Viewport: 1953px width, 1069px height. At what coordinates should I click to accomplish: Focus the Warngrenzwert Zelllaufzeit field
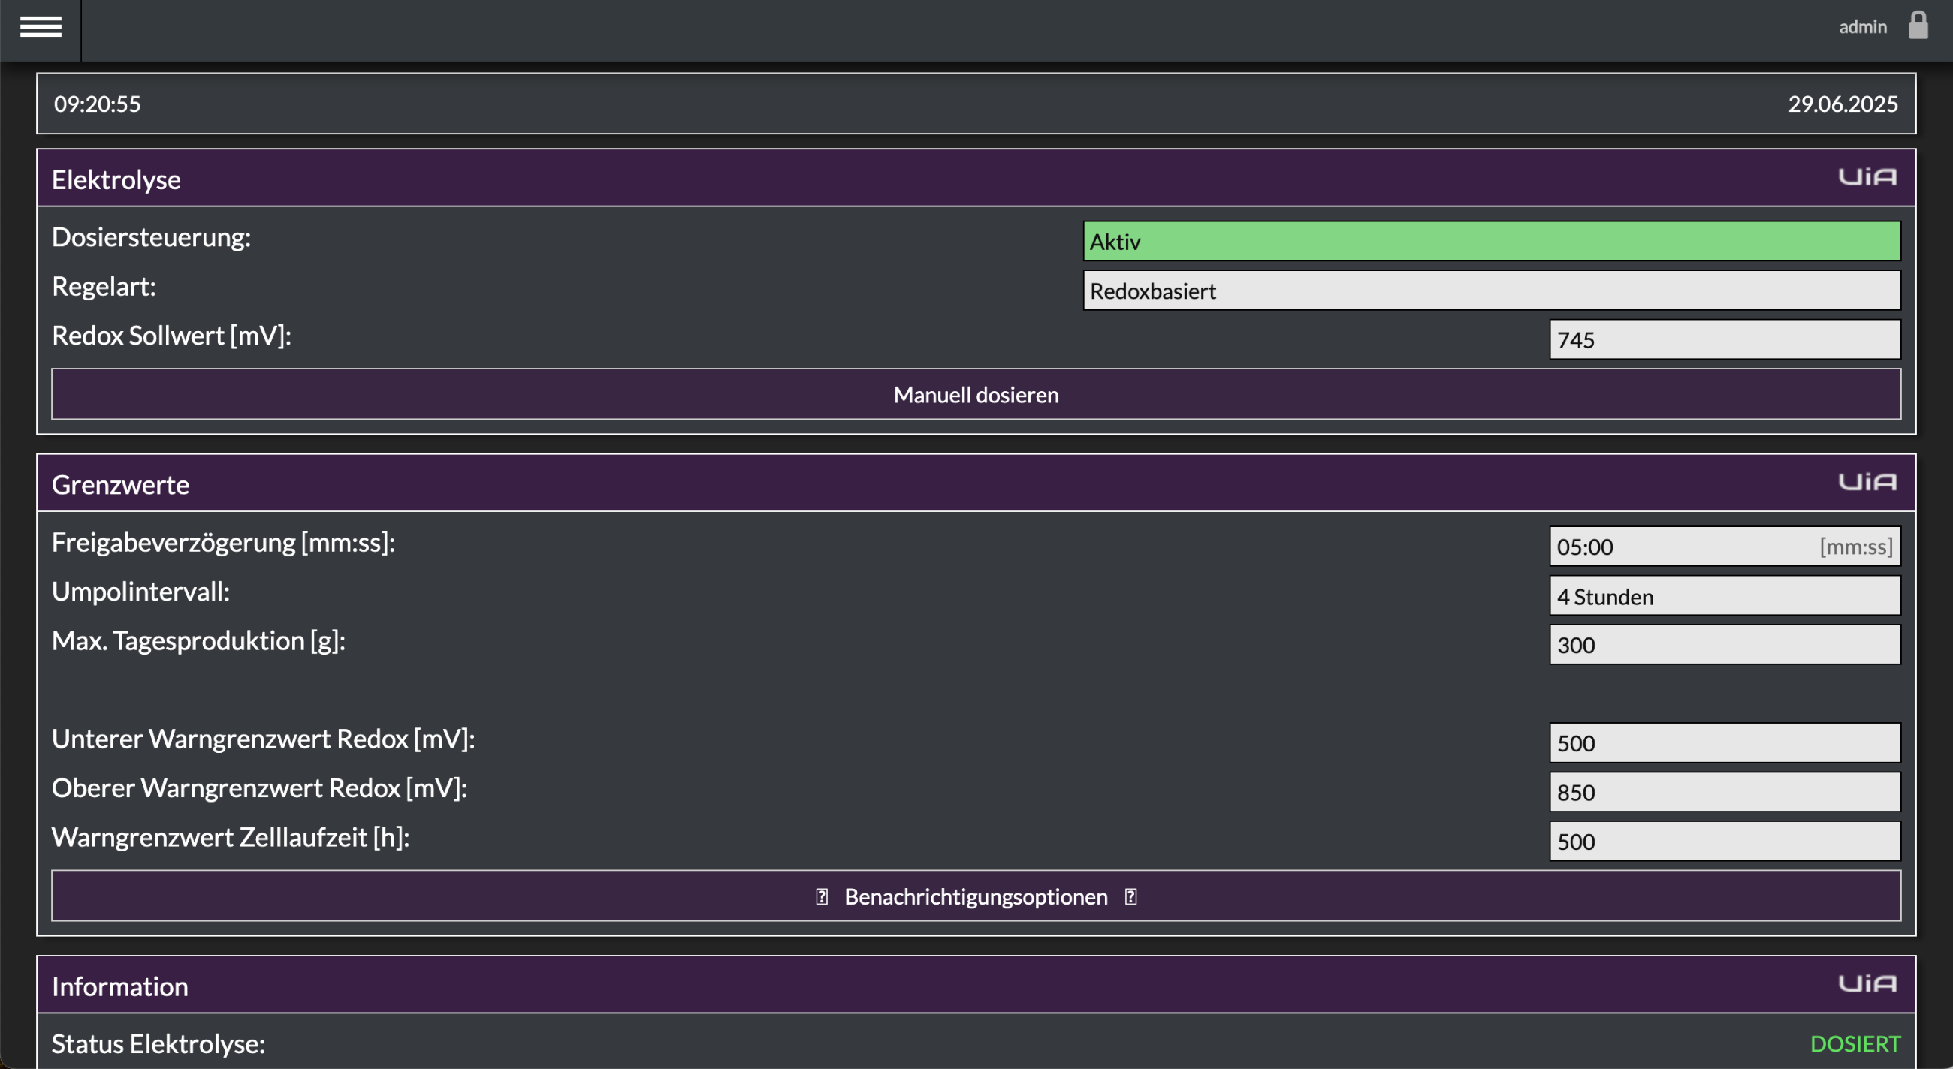pos(1725,841)
